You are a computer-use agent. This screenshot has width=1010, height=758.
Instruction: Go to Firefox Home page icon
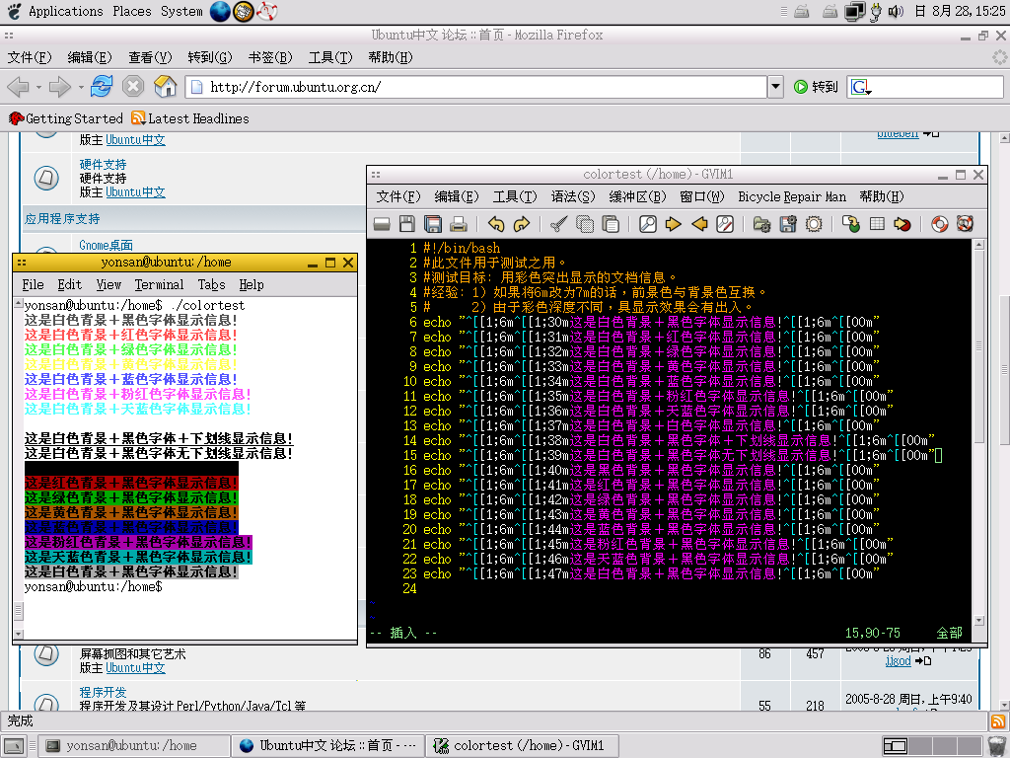point(165,86)
